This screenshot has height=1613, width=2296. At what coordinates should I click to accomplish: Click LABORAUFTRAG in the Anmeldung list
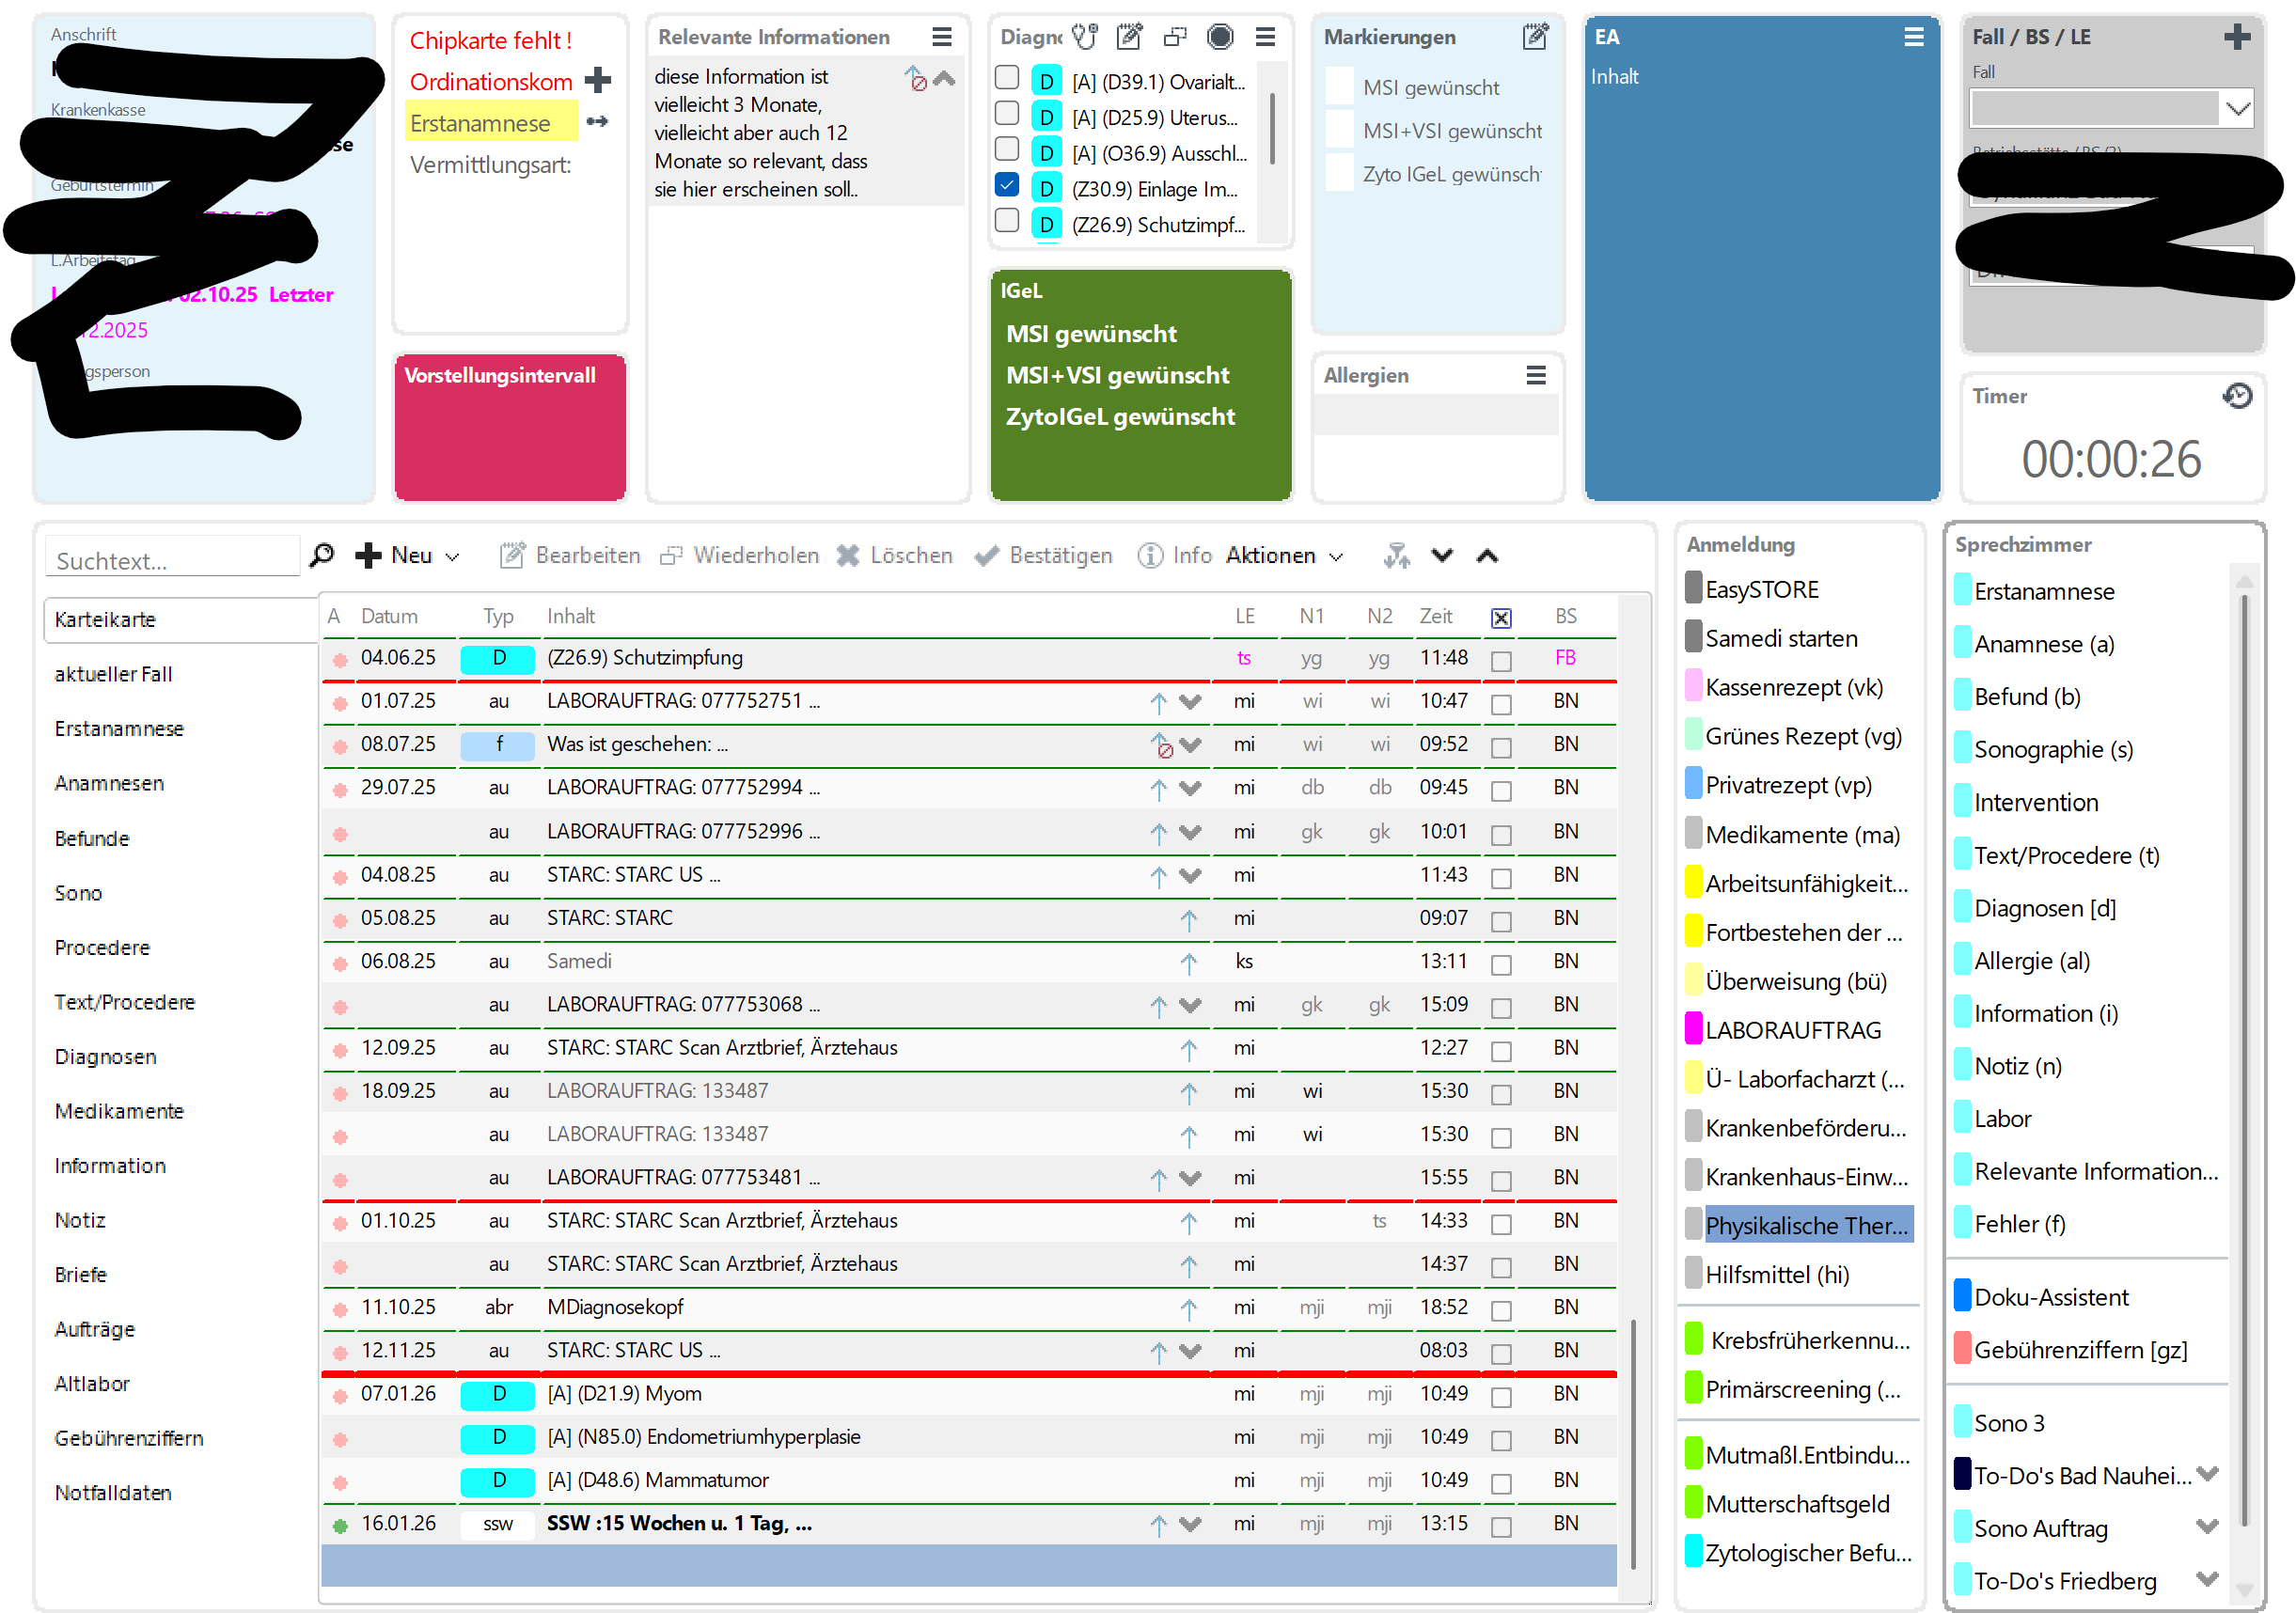1792,1030
